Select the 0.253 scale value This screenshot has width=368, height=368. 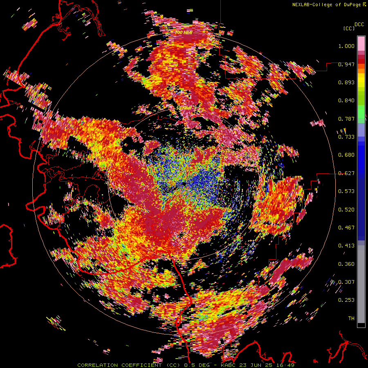point(346,300)
